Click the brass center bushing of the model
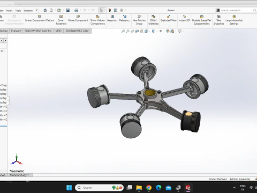The image size is (257, 193). tap(149, 93)
